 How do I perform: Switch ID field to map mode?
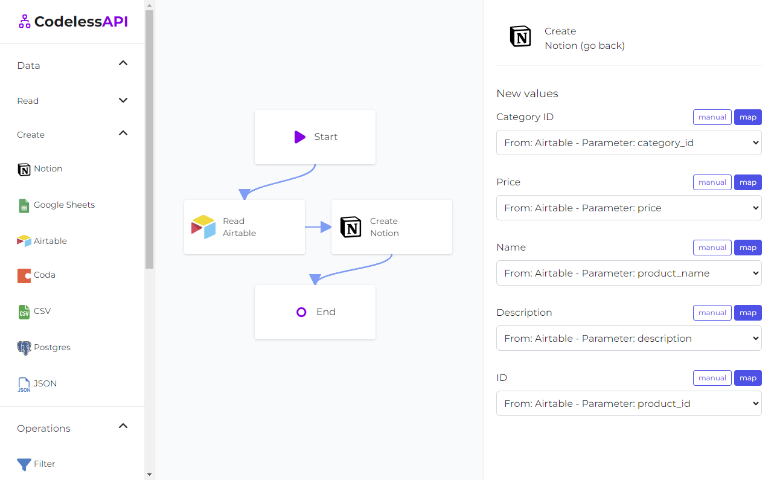pos(748,378)
